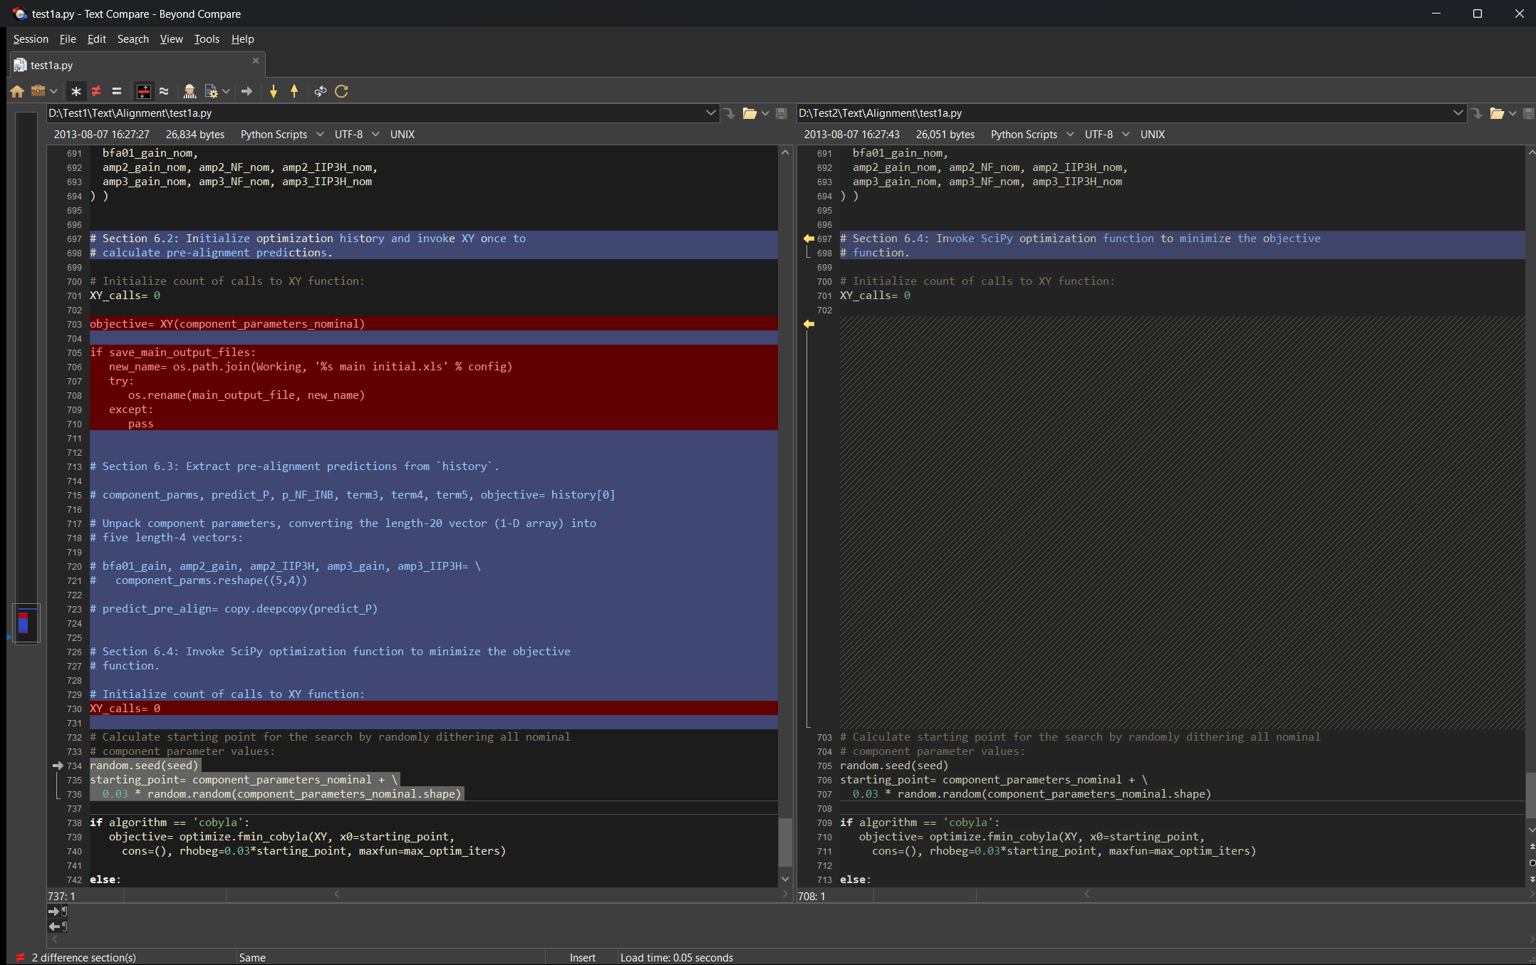Click the Copy to Right arrow icon

click(247, 91)
